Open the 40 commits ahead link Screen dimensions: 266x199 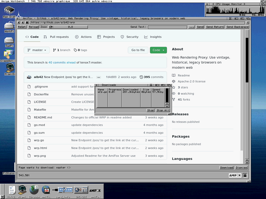pos(62,62)
